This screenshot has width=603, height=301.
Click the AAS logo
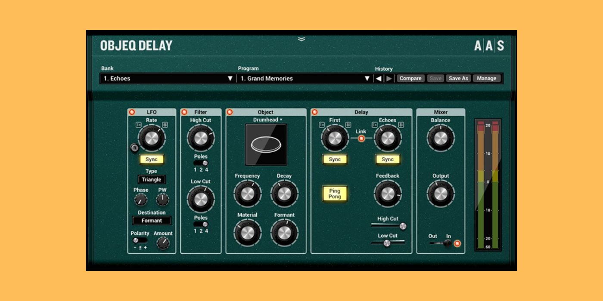pos(489,46)
